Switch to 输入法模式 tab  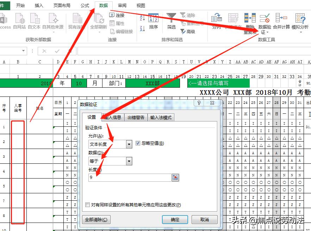tap(161, 117)
